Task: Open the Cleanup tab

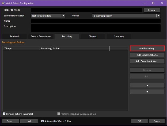Action: click(93, 37)
